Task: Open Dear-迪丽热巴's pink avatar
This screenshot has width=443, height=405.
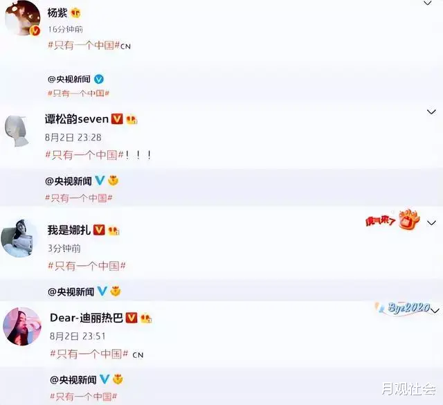Action: point(21,327)
